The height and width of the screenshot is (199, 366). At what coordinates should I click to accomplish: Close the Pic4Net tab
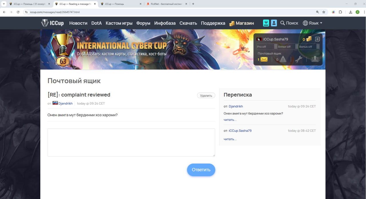186,4
